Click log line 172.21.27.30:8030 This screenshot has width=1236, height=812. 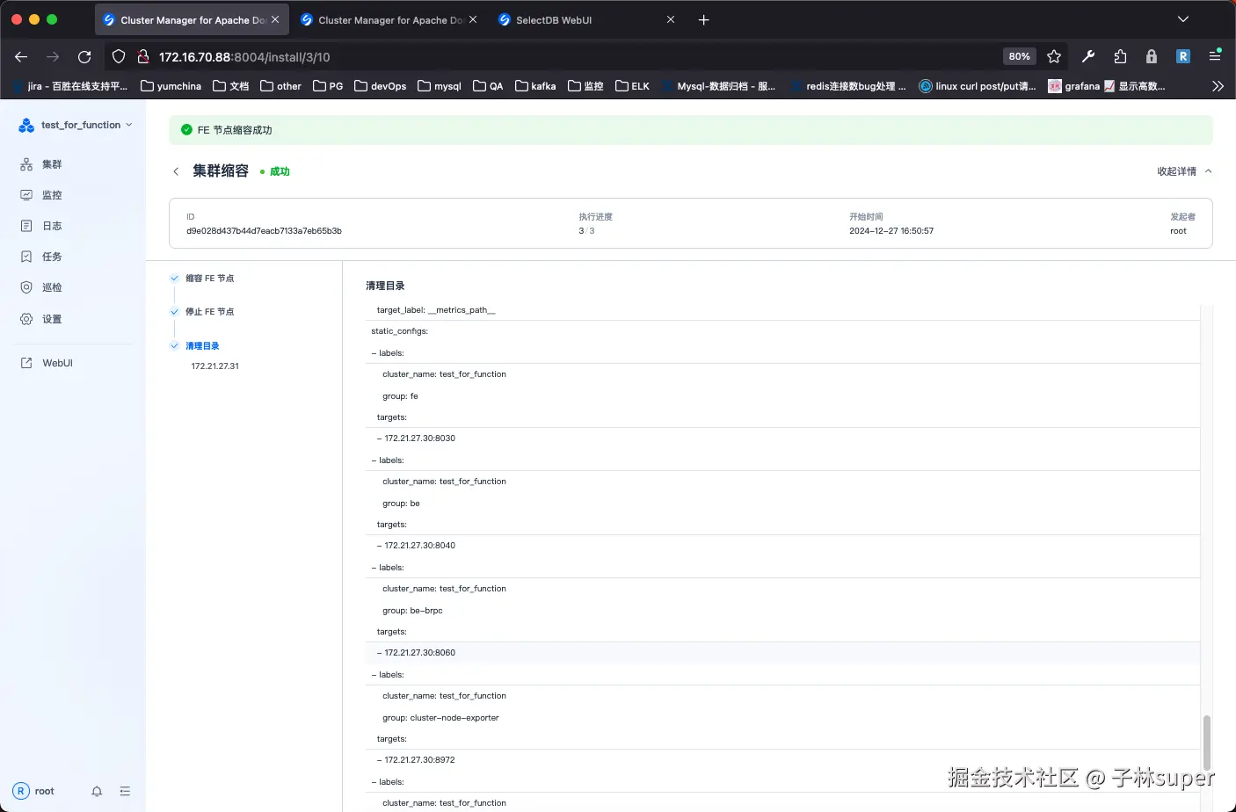click(x=419, y=439)
